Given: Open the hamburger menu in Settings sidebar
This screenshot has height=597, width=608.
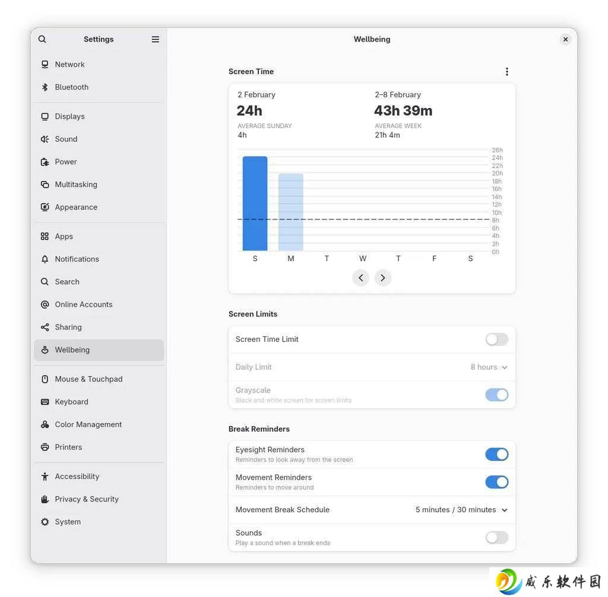Looking at the screenshot, I should coord(155,39).
